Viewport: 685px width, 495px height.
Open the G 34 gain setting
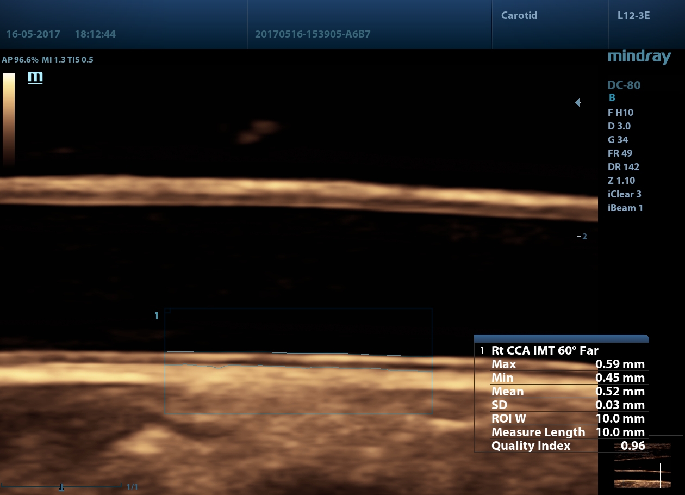click(619, 140)
